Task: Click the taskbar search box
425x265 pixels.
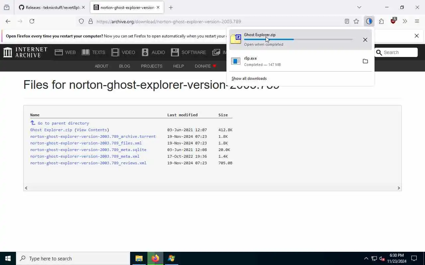Action: (73, 258)
